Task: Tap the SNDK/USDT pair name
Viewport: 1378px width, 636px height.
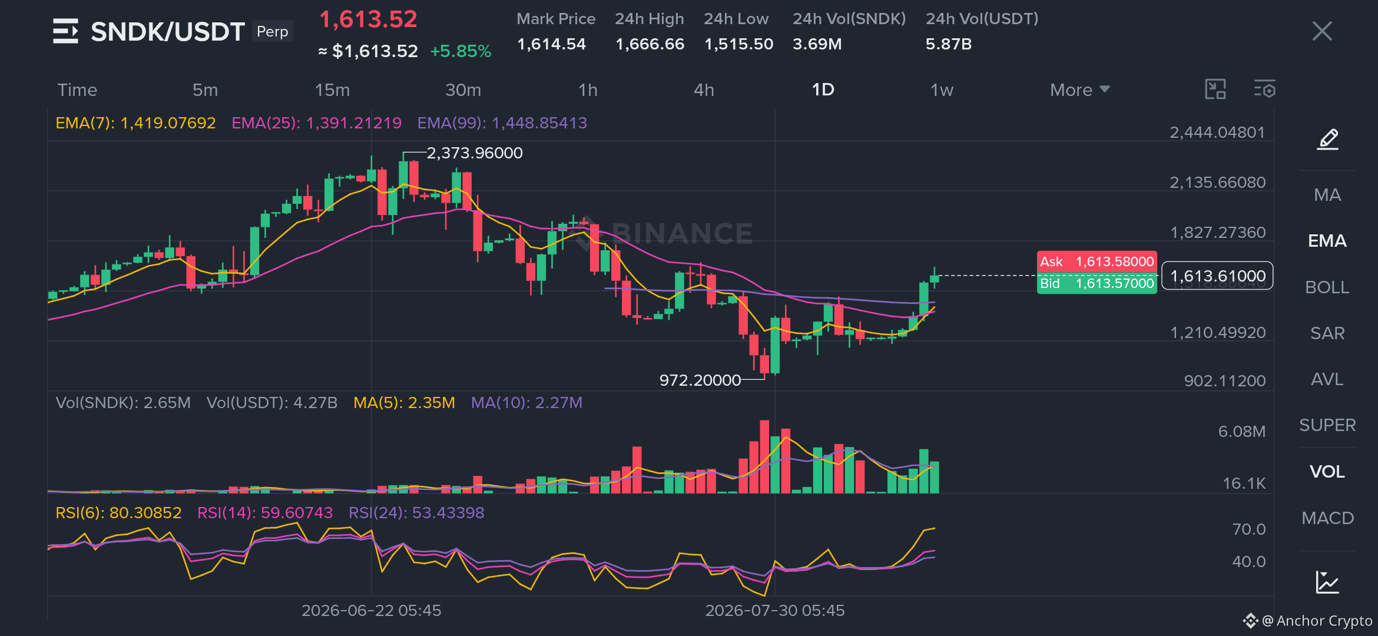Action: click(167, 31)
